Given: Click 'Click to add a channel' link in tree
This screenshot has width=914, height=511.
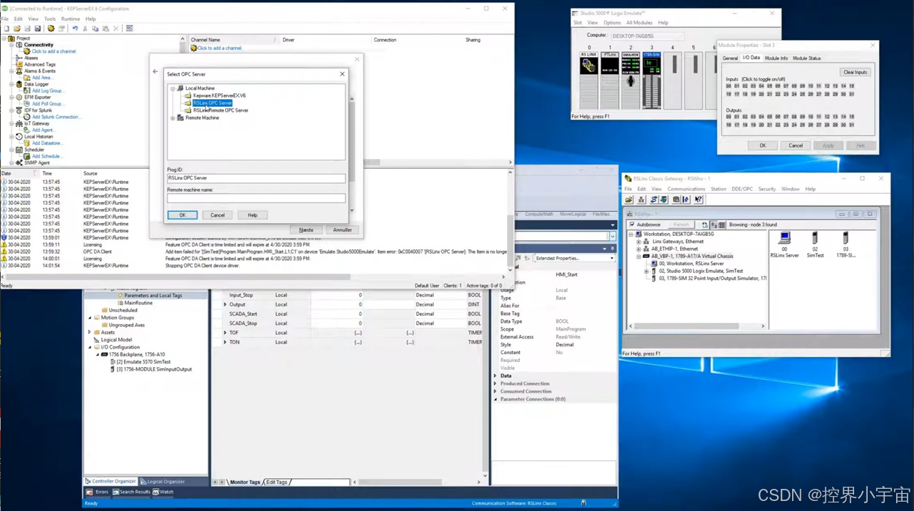Looking at the screenshot, I should pos(53,51).
